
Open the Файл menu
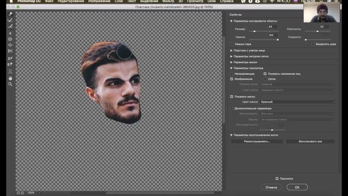(x=49, y=1)
